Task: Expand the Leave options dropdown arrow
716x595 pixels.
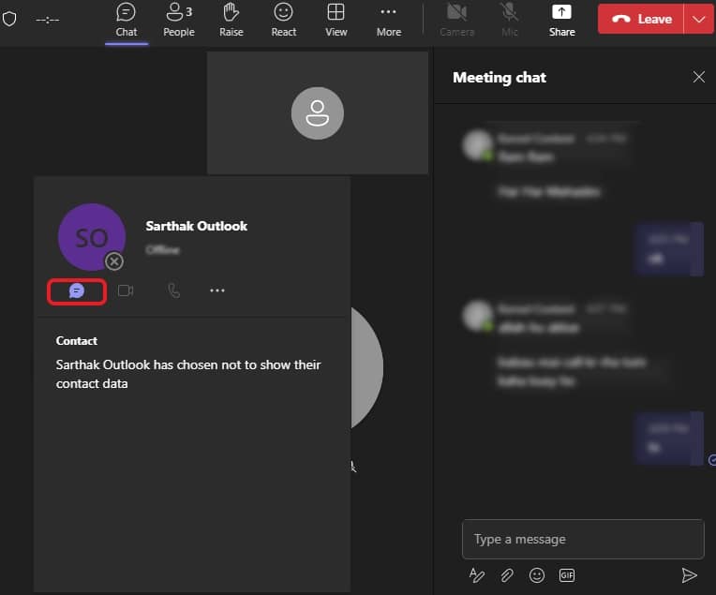Action: click(x=698, y=19)
